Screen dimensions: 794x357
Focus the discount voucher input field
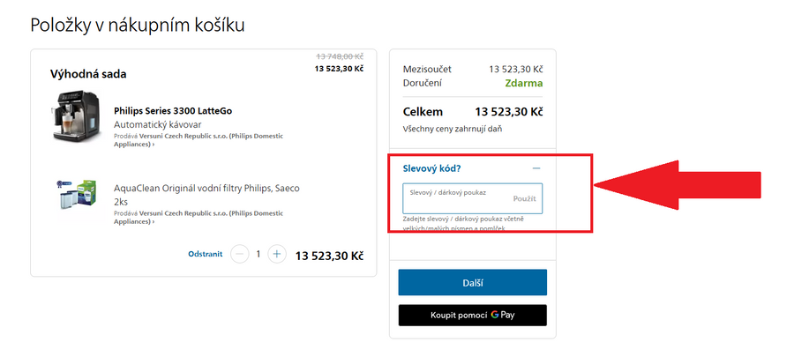point(454,198)
